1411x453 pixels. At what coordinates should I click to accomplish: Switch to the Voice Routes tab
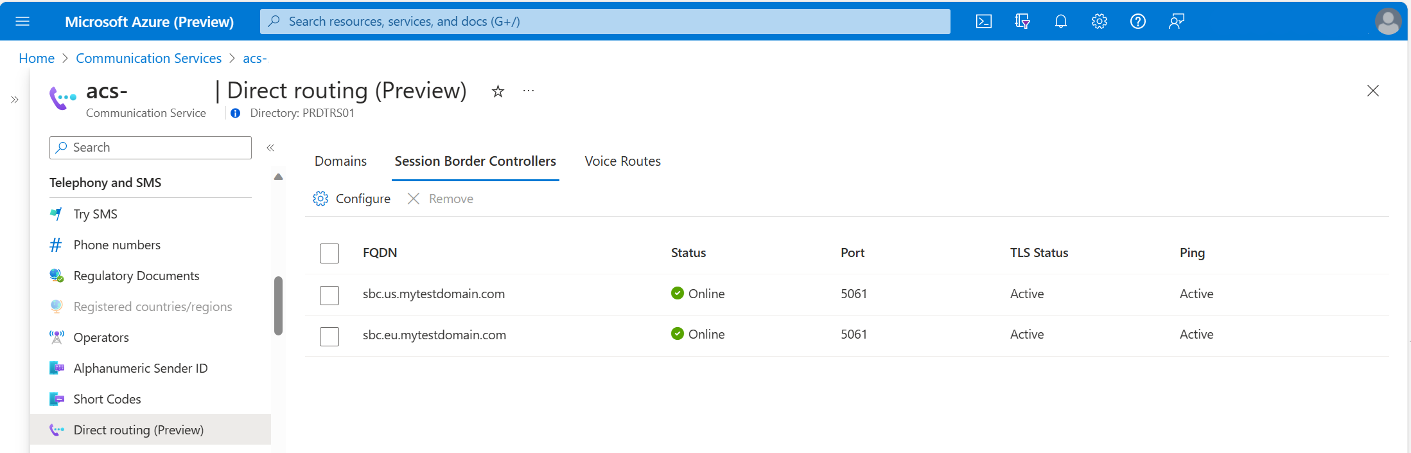622,161
